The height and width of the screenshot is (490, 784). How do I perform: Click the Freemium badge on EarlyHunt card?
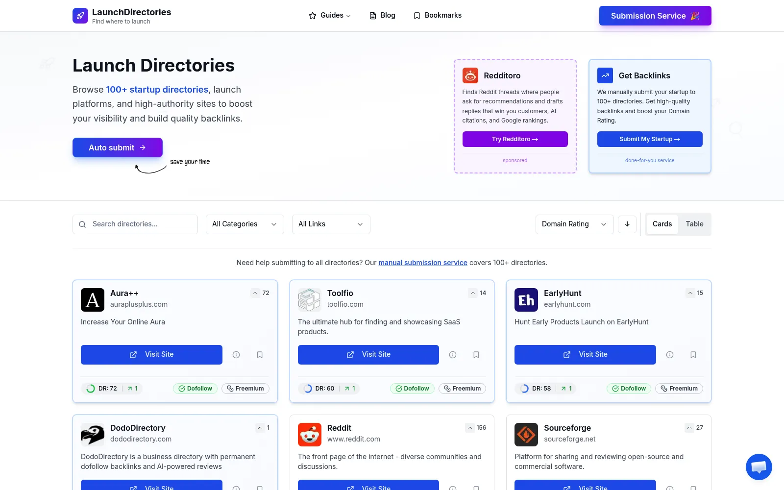(x=679, y=389)
